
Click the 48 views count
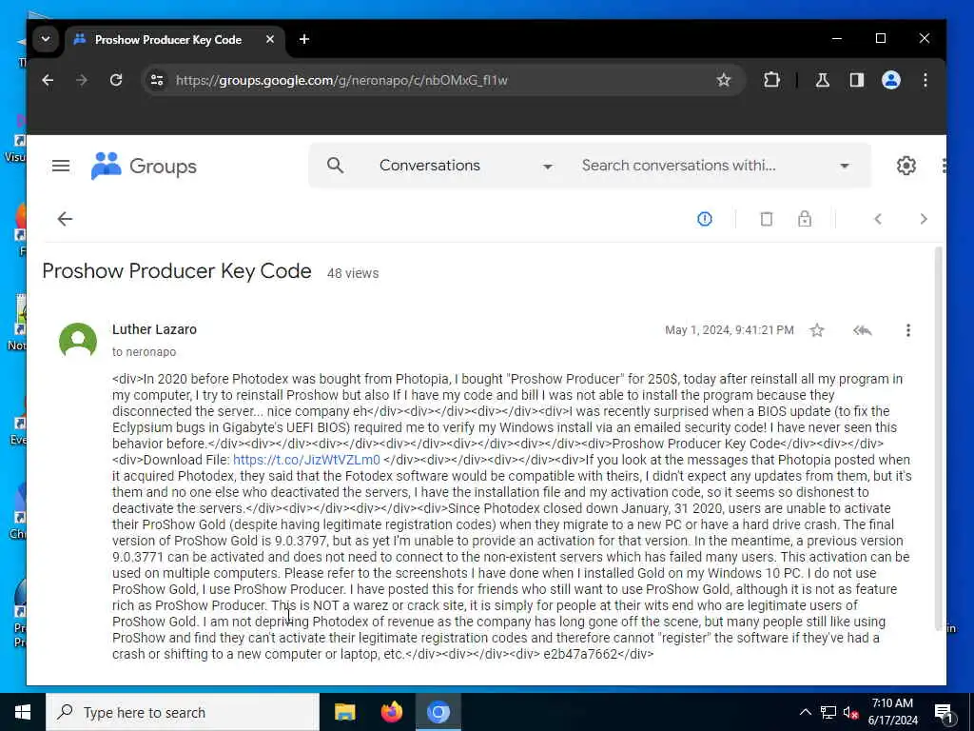pos(353,273)
